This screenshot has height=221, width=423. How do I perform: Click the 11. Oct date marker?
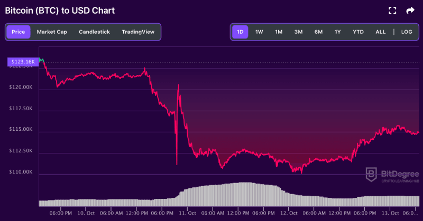[x=187, y=213]
